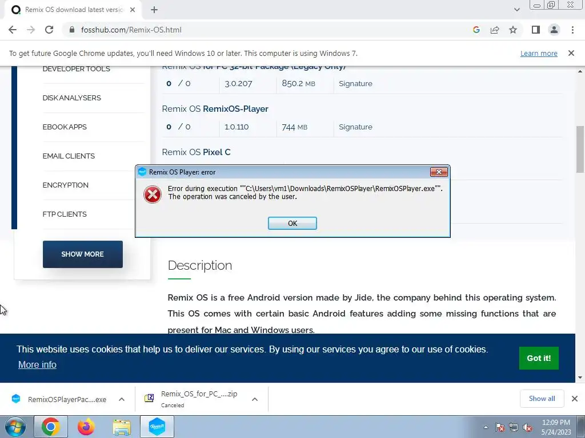This screenshot has height=438, width=585.
Task: Select version text 3.0.207
Action: (238, 83)
